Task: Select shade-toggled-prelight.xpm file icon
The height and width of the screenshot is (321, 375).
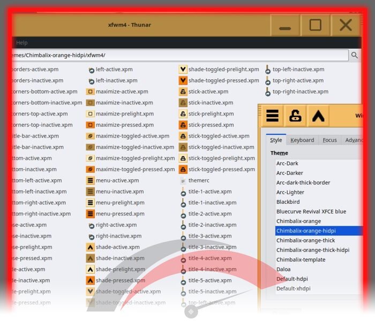Action: 183,70
